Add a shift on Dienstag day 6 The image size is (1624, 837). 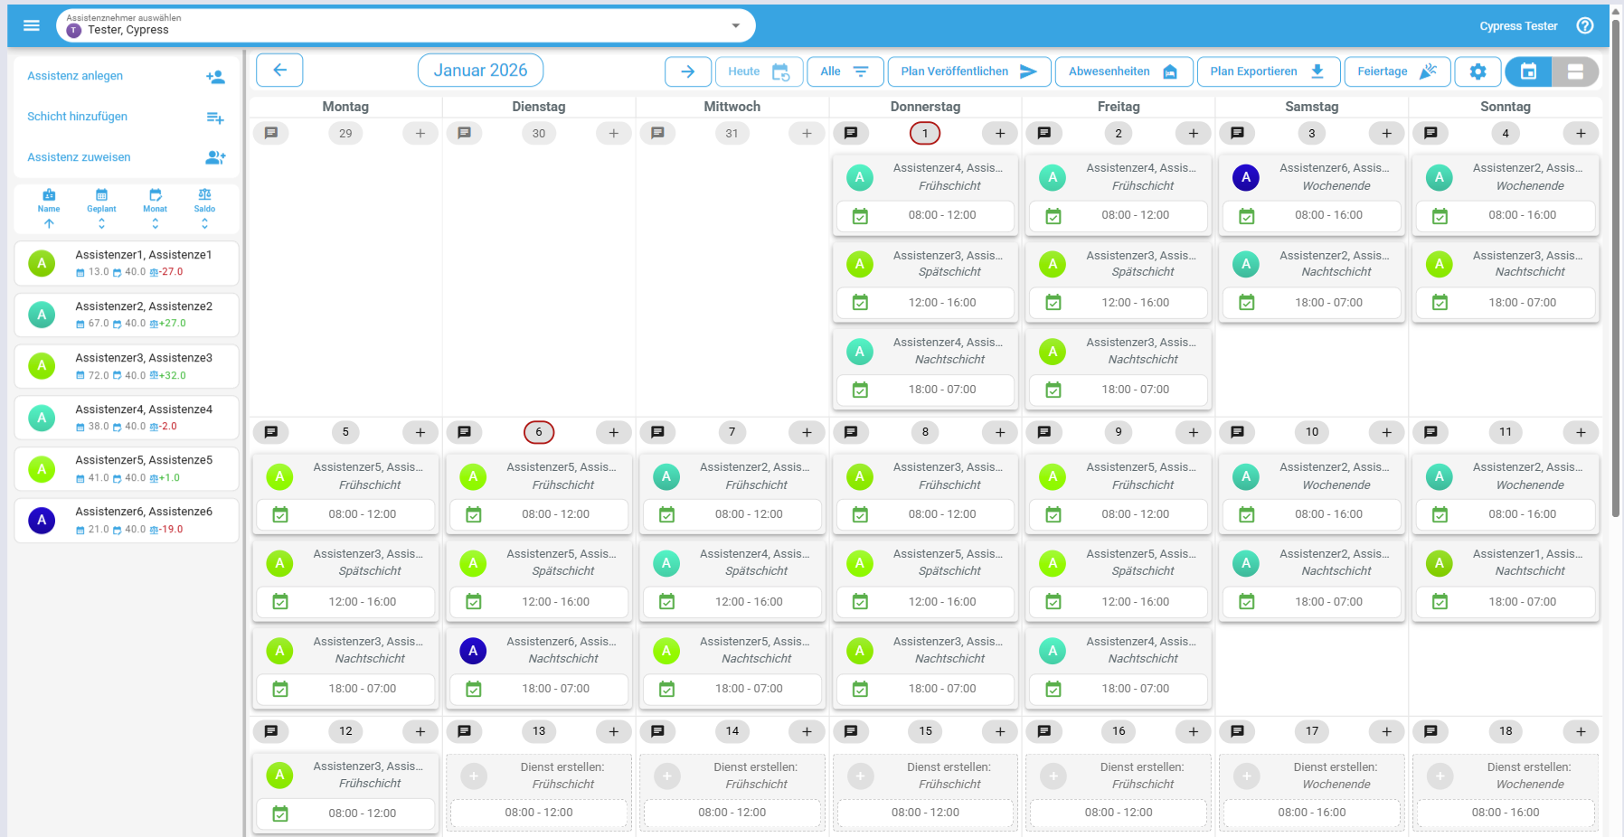(613, 433)
